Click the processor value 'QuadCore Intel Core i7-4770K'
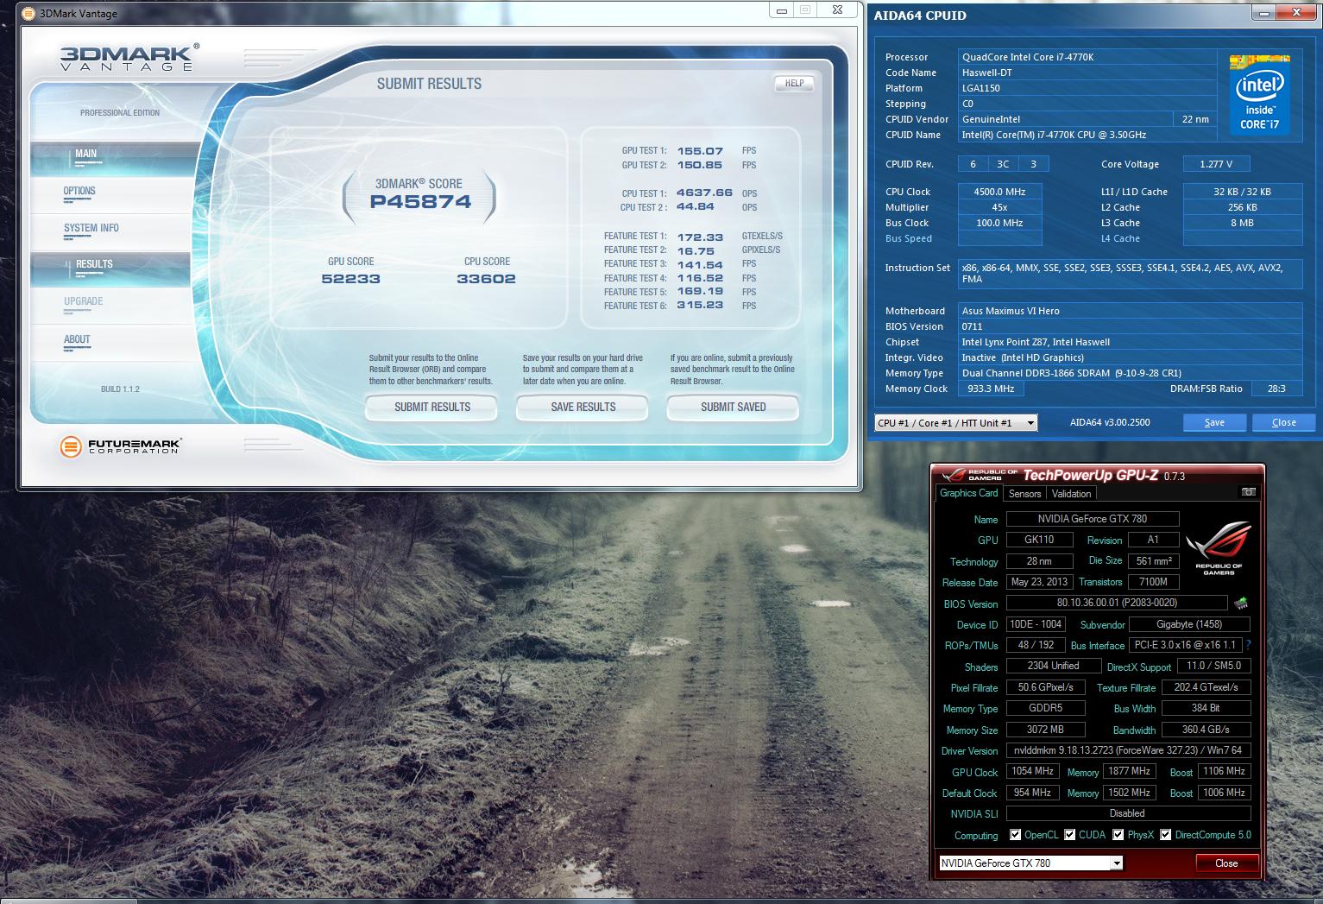This screenshot has height=904, width=1323. point(1027,57)
